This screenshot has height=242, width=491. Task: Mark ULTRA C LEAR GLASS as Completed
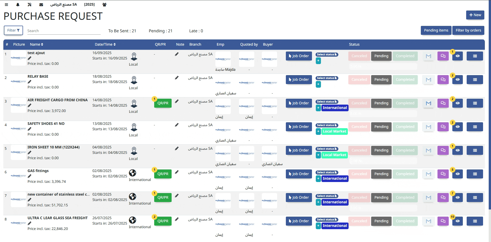pyautogui.click(x=405, y=221)
